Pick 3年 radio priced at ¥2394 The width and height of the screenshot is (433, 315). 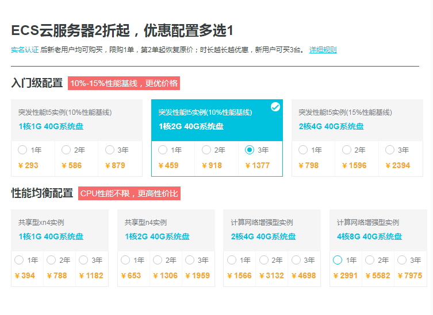pyautogui.click(x=390, y=150)
